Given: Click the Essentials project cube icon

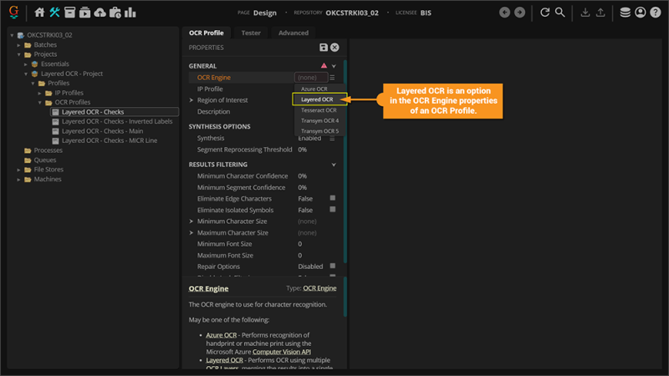Looking at the screenshot, I should [34, 64].
